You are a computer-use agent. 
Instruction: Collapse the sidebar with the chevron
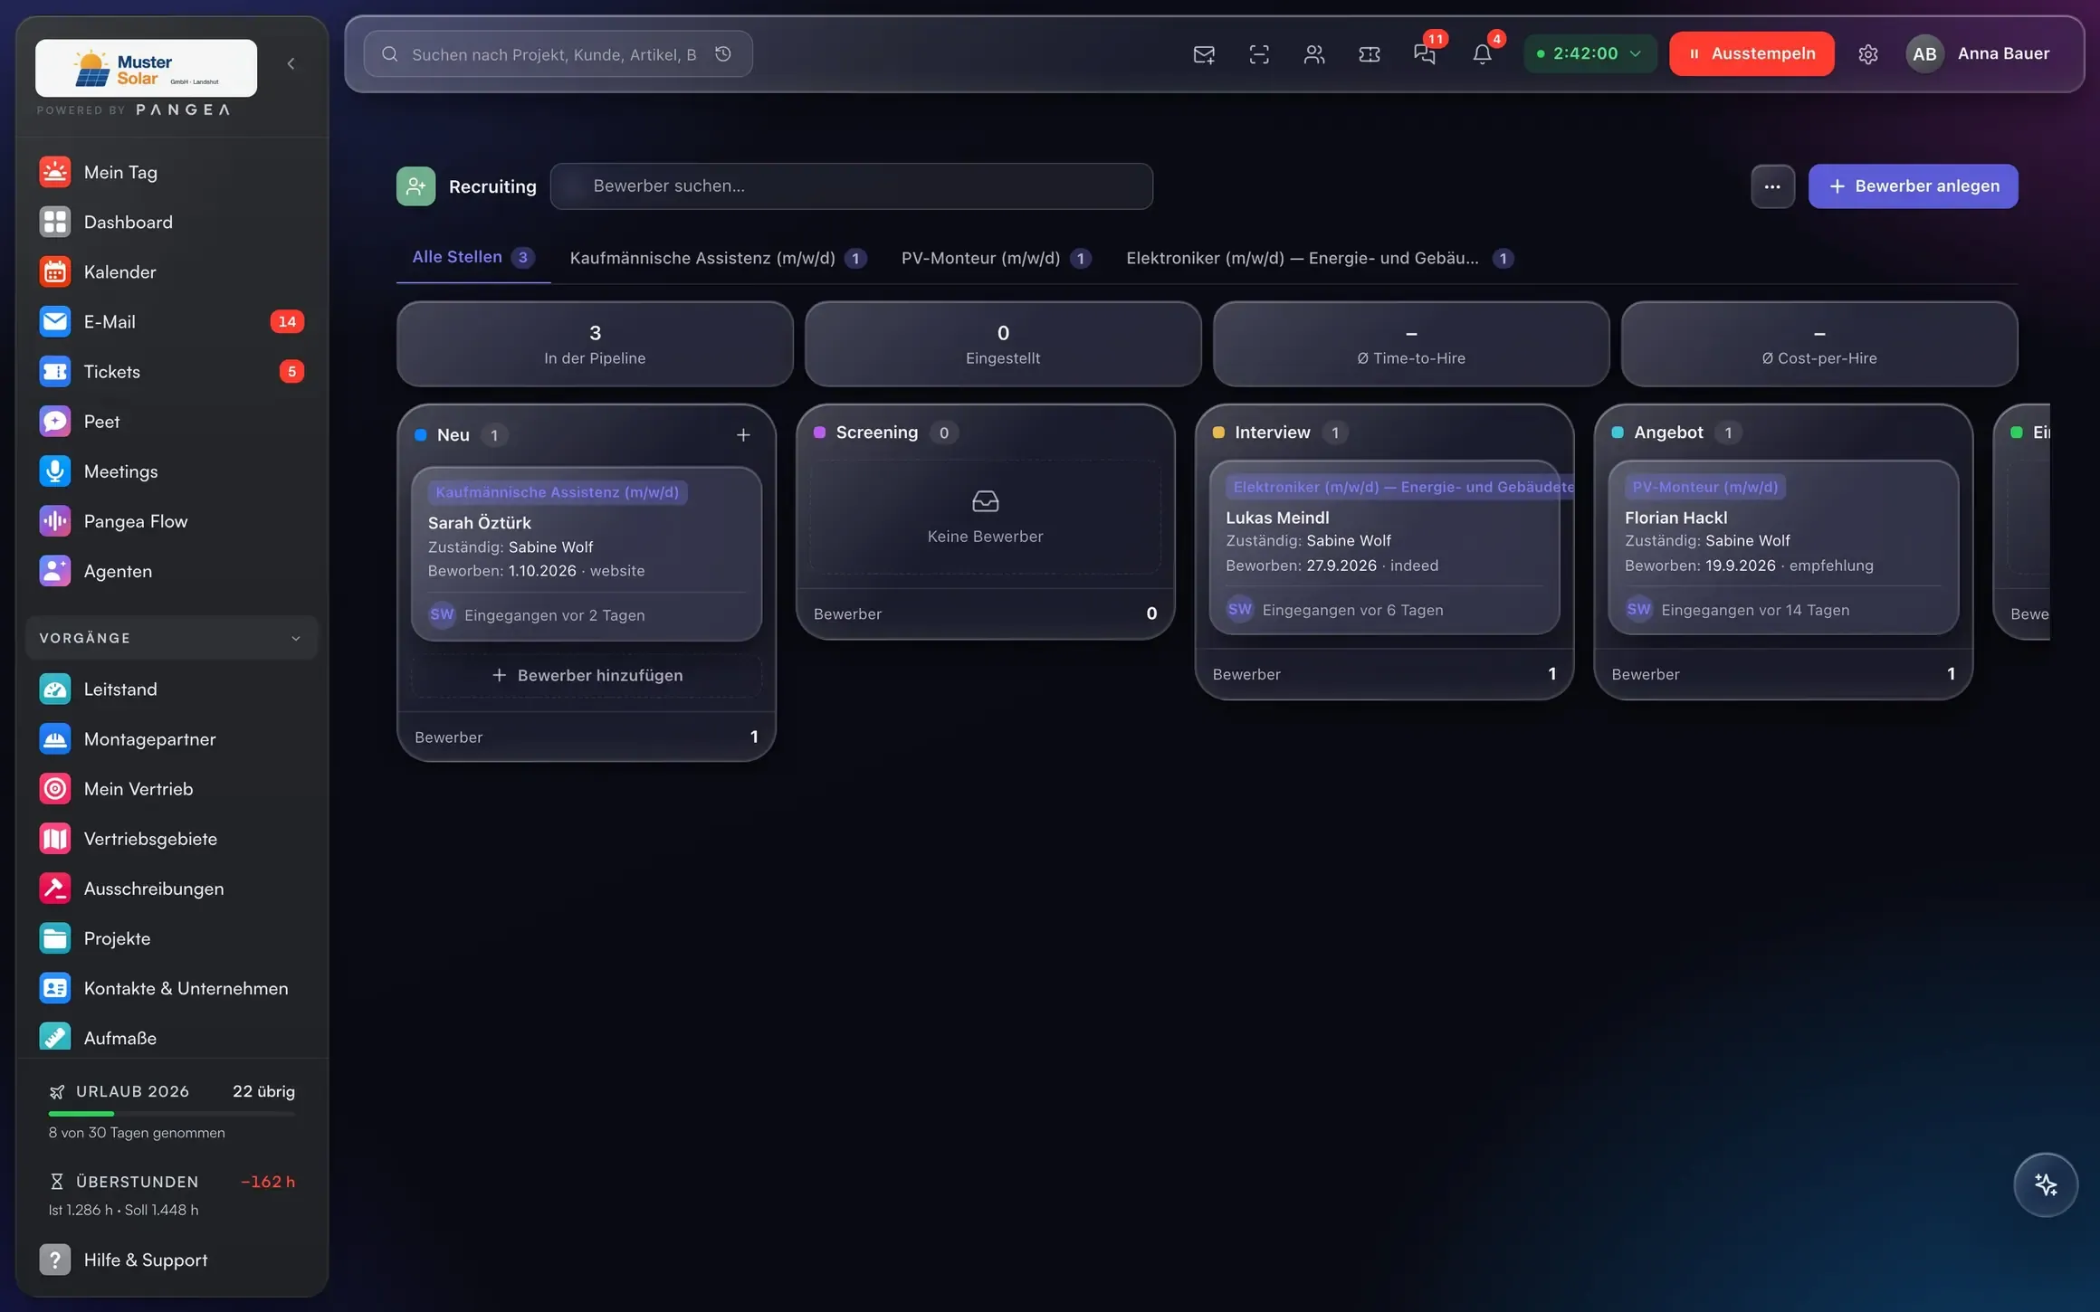click(x=291, y=63)
